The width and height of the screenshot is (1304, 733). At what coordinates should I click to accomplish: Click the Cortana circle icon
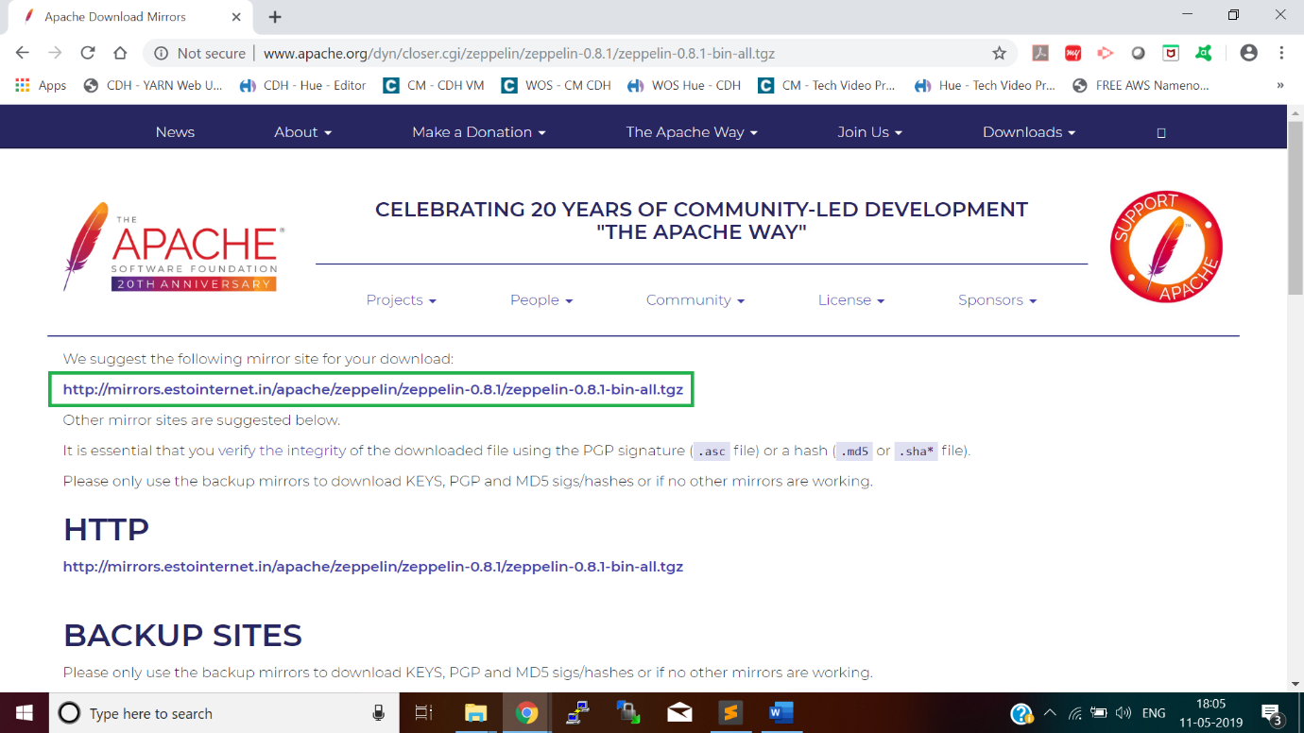[69, 713]
